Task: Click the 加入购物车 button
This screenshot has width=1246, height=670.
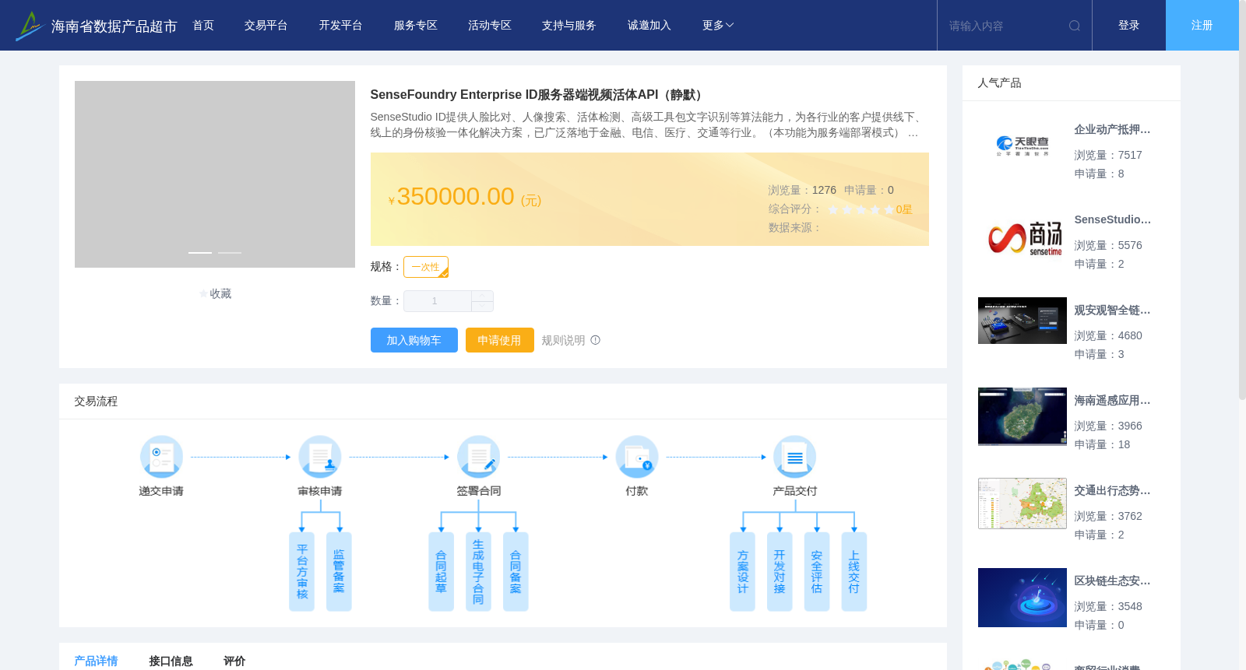Action: point(414,340)
